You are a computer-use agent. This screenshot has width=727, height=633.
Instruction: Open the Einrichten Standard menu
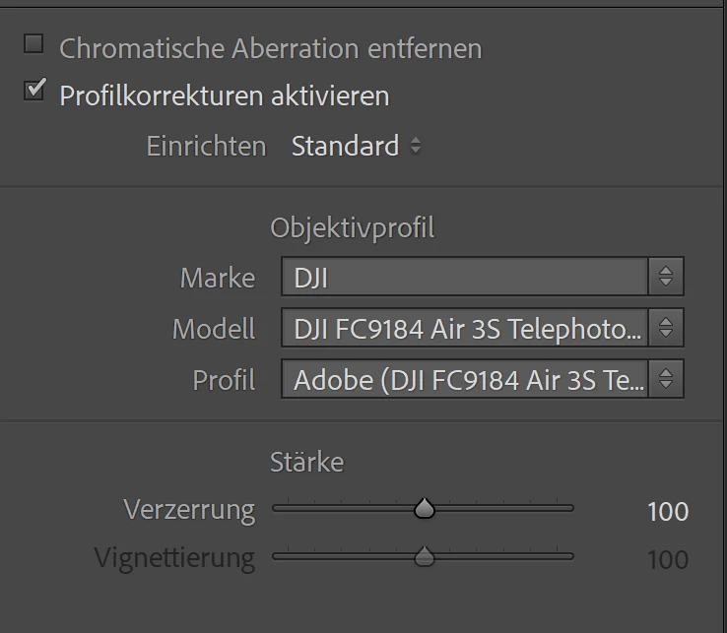pyautogui.click(x=346, y=147)
